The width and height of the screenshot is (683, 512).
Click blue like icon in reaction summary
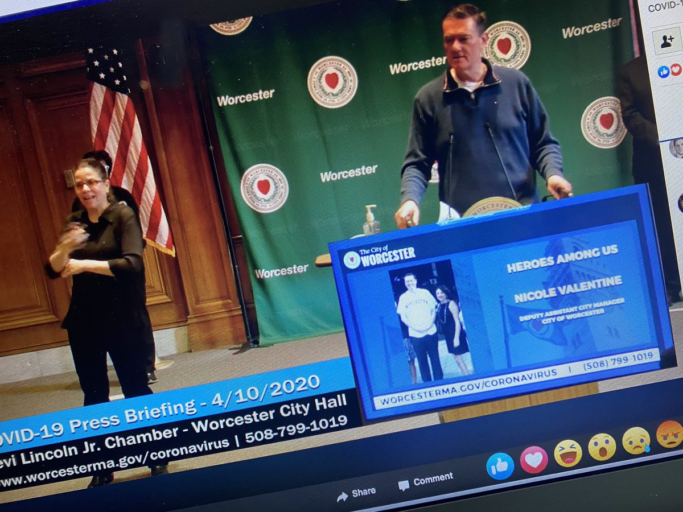664,72
